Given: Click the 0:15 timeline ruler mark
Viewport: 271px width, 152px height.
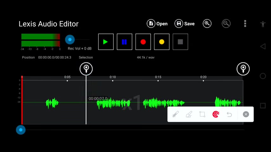Looking at the screenshot, I should coord(158,77).
